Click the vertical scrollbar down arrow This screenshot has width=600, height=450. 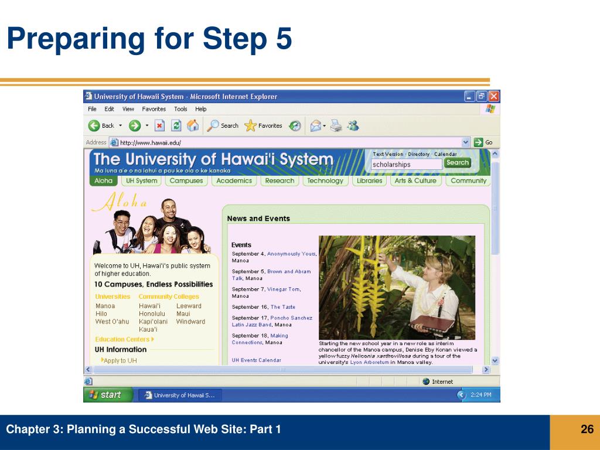[495, 360]
